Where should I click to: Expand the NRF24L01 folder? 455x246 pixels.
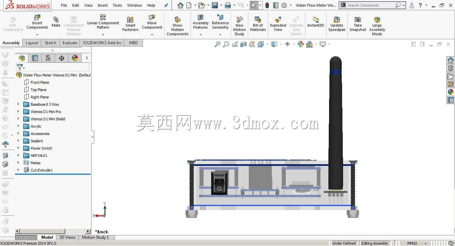pos(18,156)
